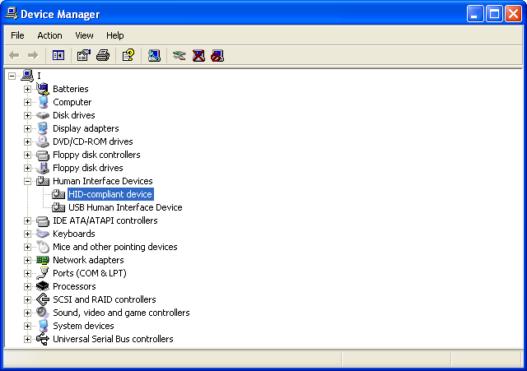Open Properties via the toolbar icon
Image resolution: width=527 pixels, height=371 pixels.
tap(84, 55)
